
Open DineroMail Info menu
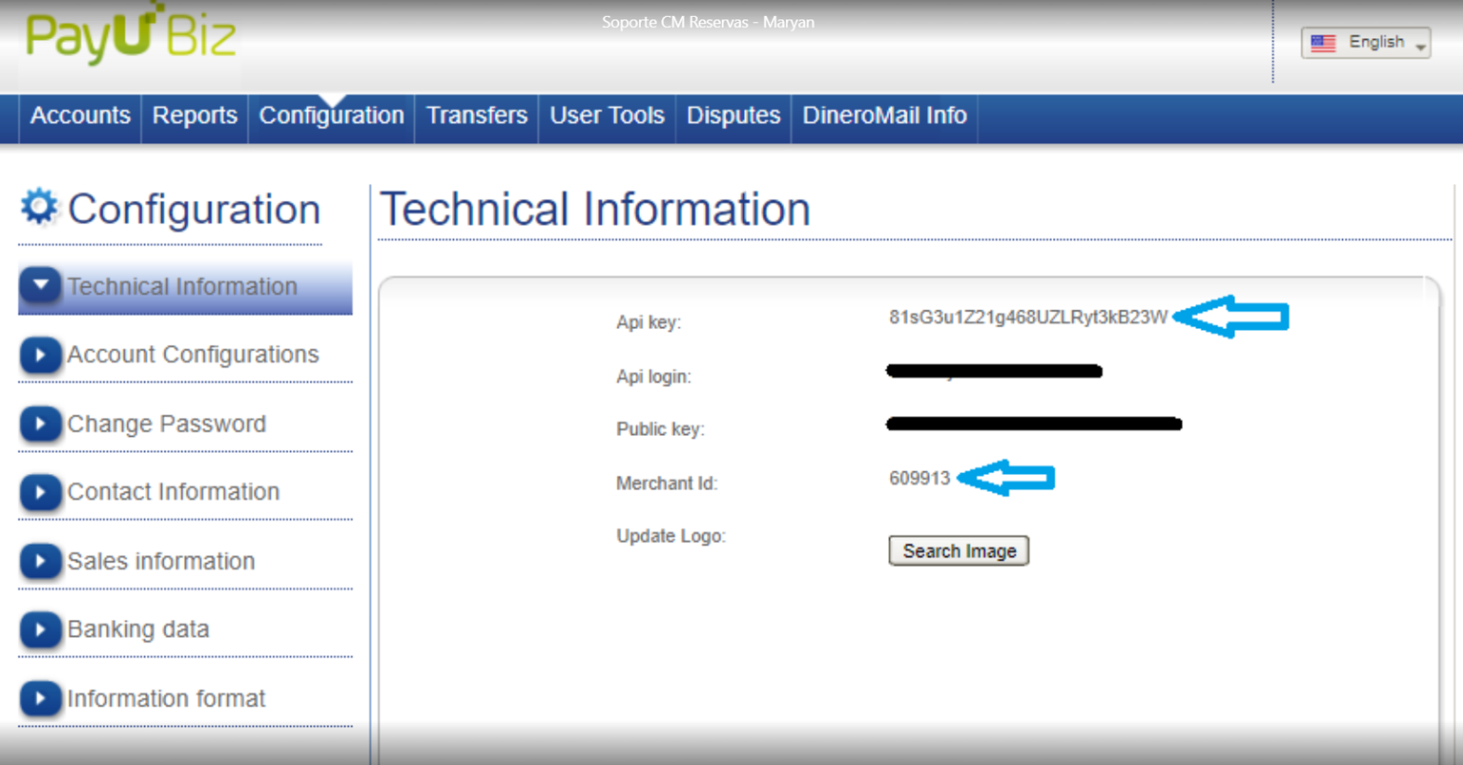(x=884, y=115)
